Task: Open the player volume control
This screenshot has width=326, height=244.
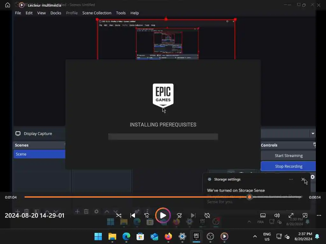Action: (x=277, y=215)
